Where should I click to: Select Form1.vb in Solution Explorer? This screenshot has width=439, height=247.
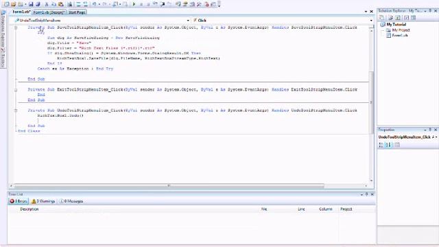[399, 35]
